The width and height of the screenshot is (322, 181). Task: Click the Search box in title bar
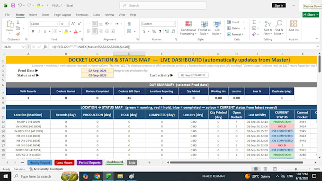163,6
